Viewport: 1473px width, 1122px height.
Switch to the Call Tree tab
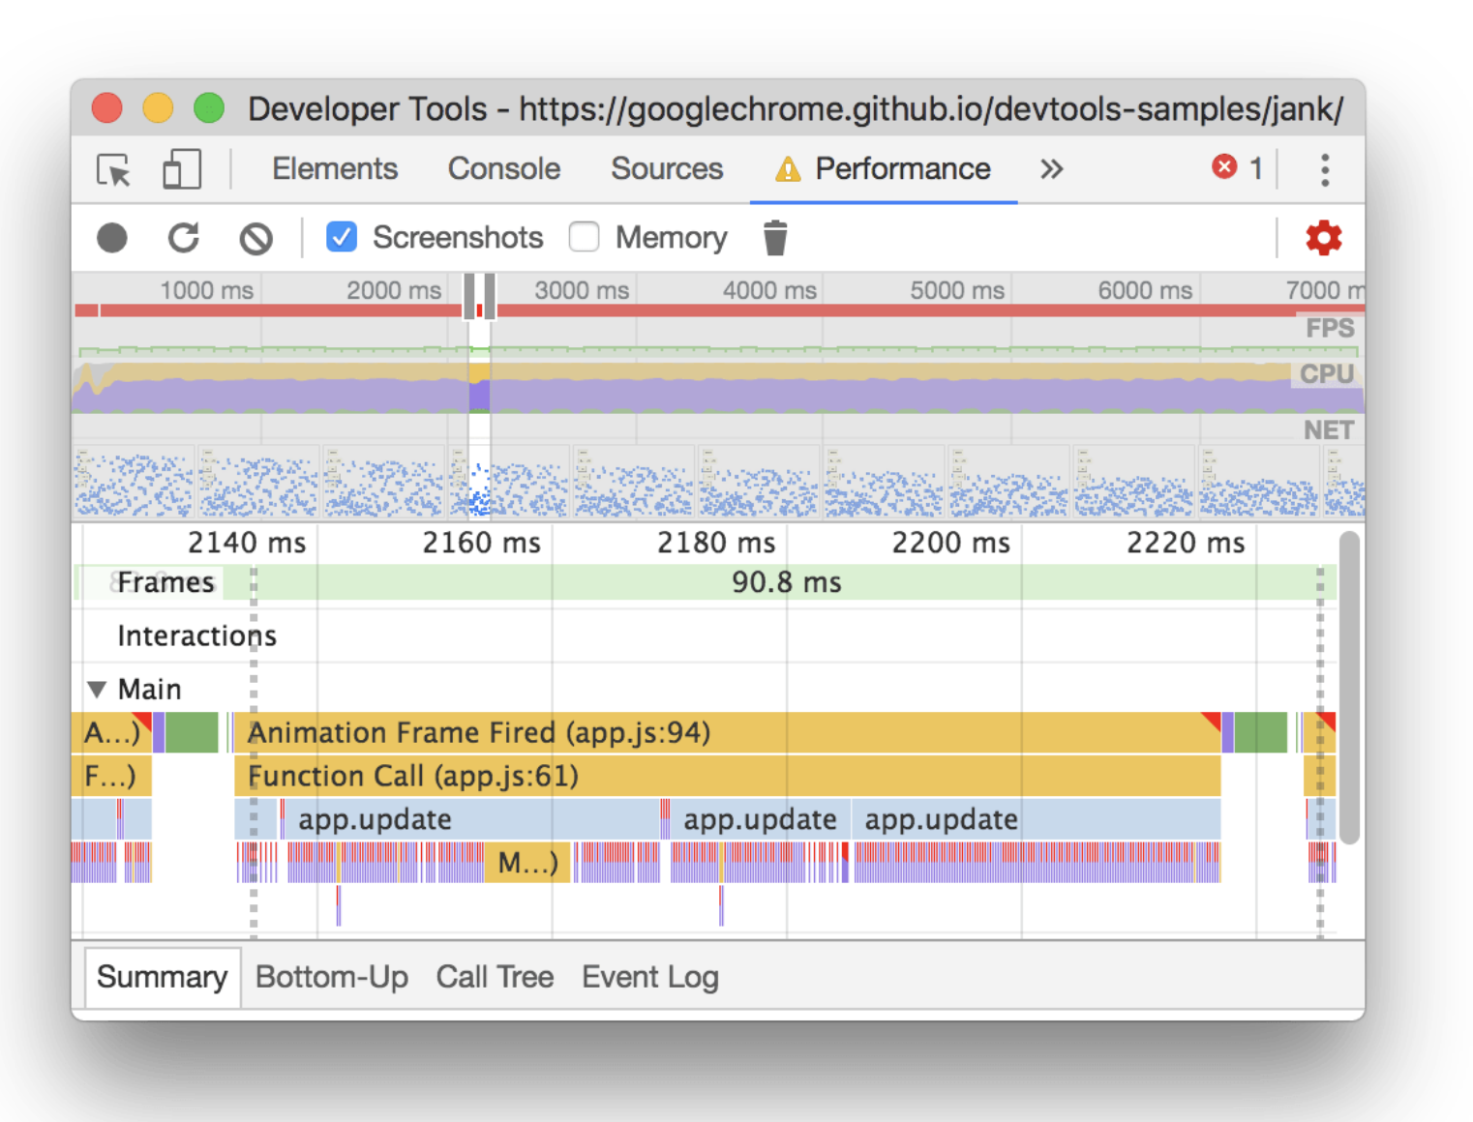(495, 977)
